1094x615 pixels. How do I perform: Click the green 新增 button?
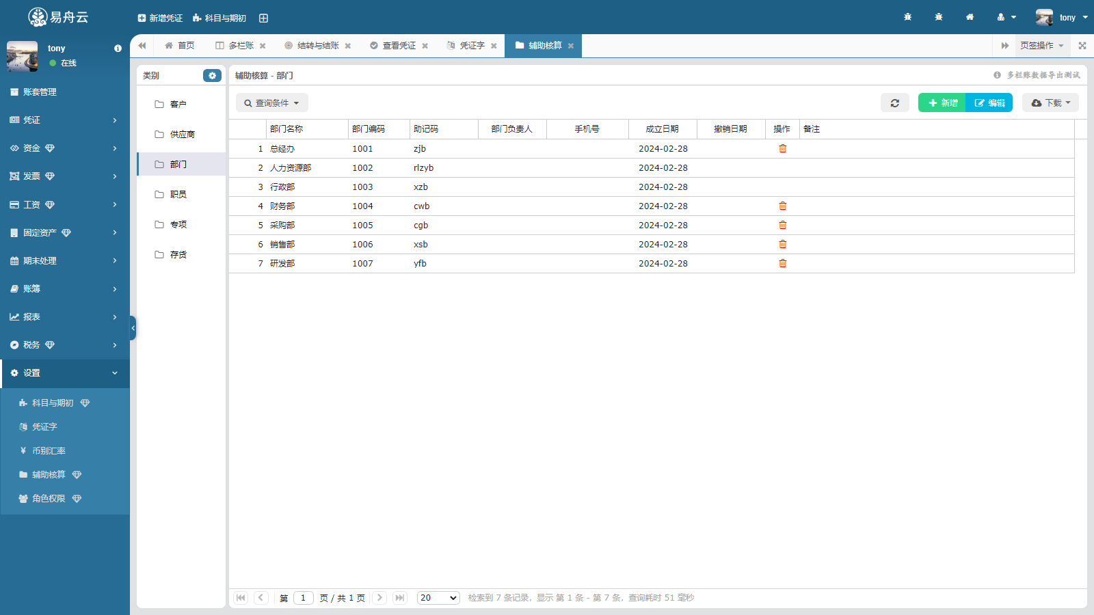coord(942,102)
